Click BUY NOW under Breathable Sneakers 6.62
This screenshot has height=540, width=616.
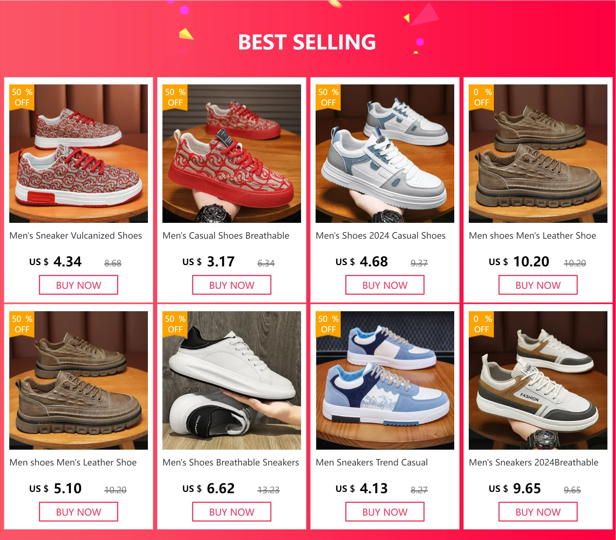point(232,512)
